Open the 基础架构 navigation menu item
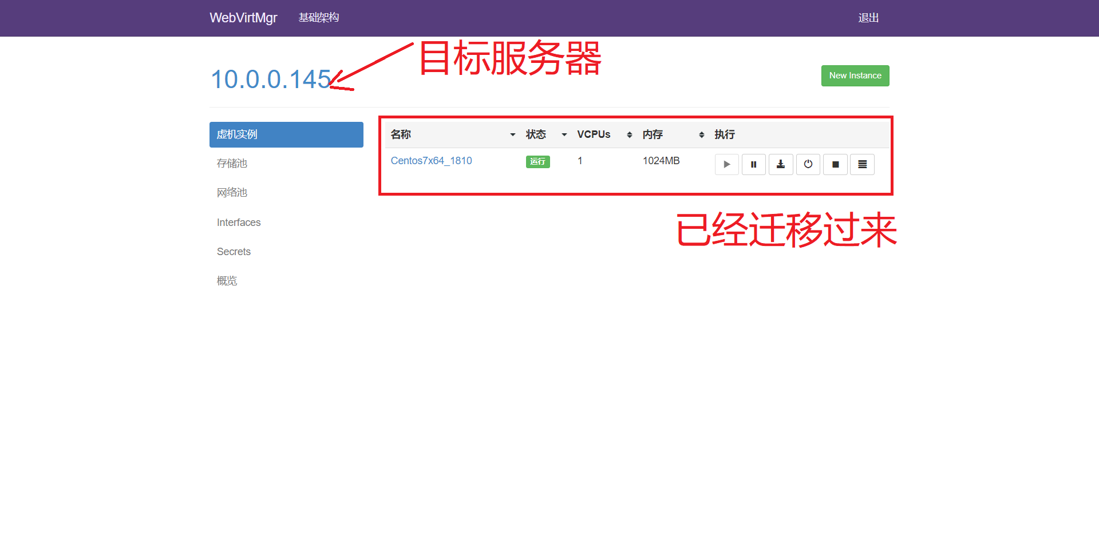The width and height of the screenshot is (1099, 536). (x=319, y=18)
